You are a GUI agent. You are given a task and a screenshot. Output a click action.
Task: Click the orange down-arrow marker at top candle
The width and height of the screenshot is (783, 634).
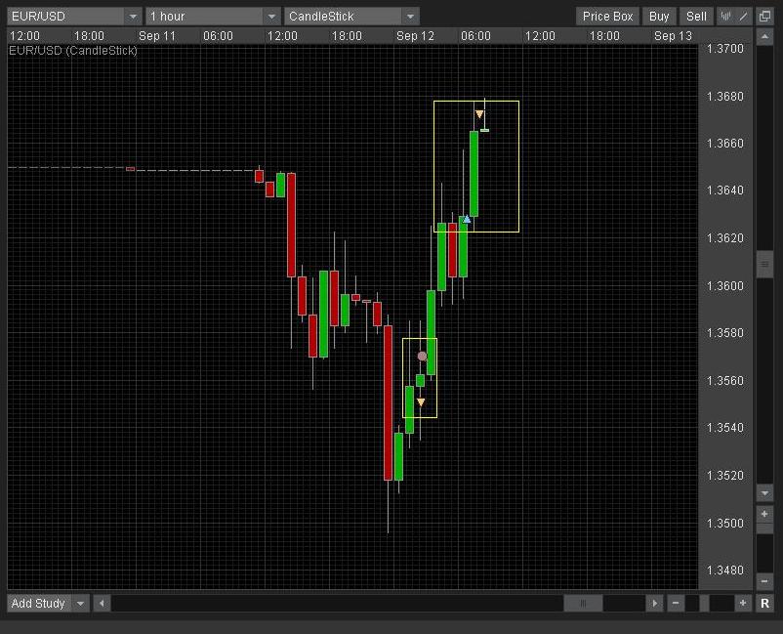[479, 115]
